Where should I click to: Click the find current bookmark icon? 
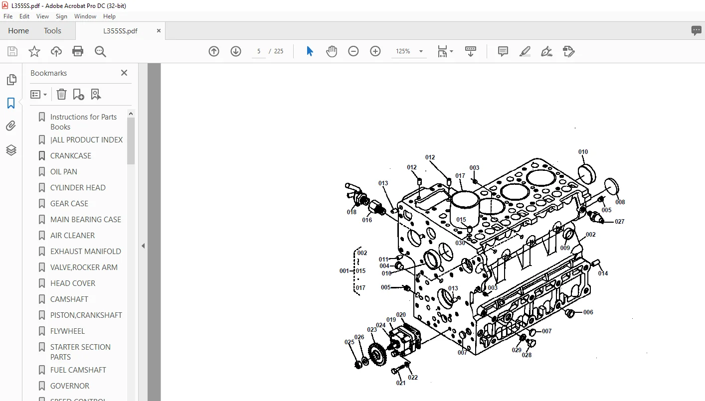point(96,94)
